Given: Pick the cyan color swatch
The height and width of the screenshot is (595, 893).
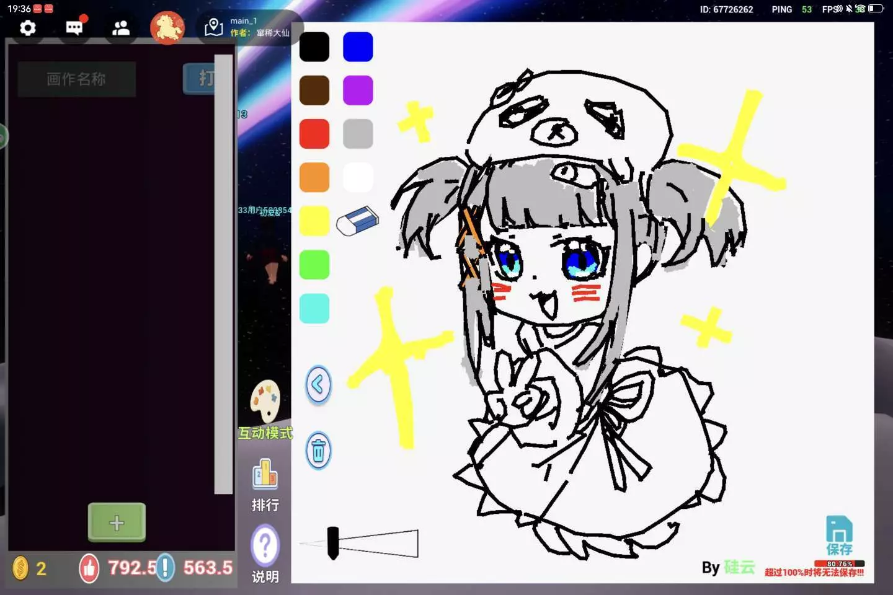Looking at the screenshot, I should [x=314, y=309].
